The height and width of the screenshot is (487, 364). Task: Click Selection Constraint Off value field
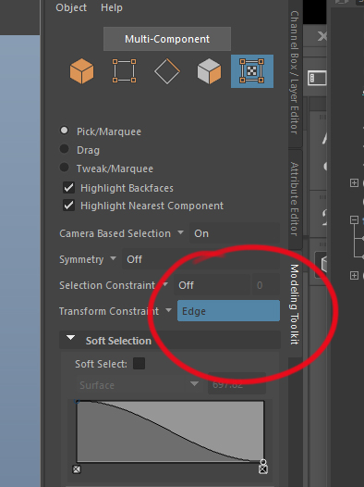pyautogui.click(x=212, y=285)
